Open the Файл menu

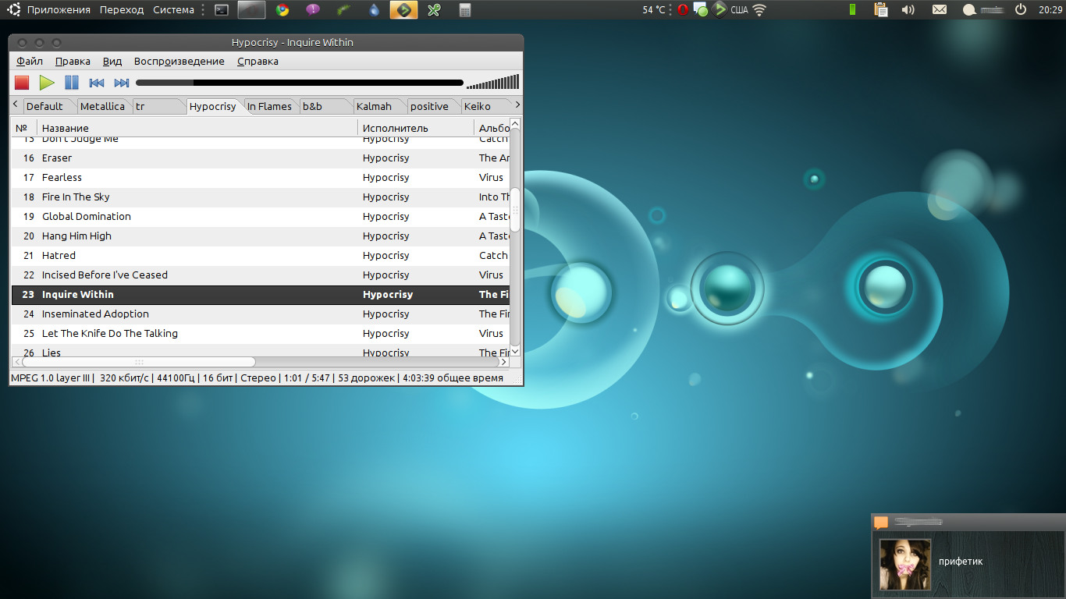point(30,62)
